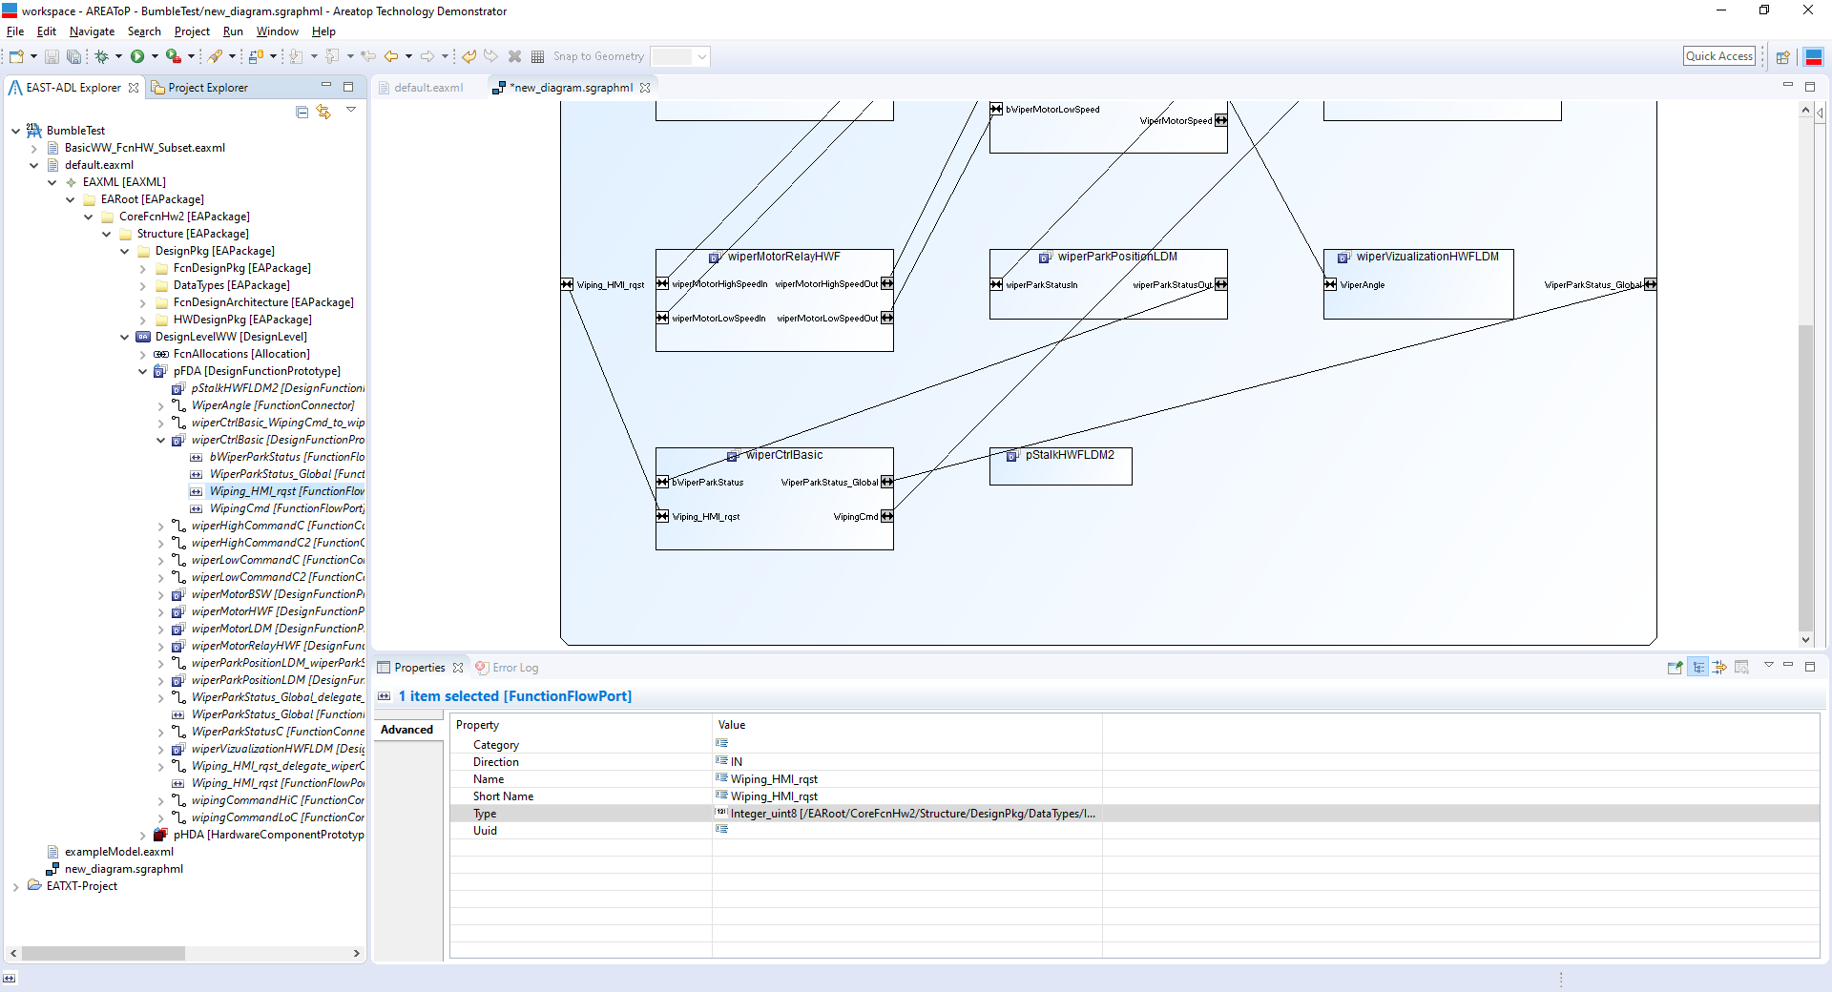Collapse the wiperCtrlBasic tree node
Image resolution: width=1832 pixels, height=992 pixels.
tap(161, 441)
